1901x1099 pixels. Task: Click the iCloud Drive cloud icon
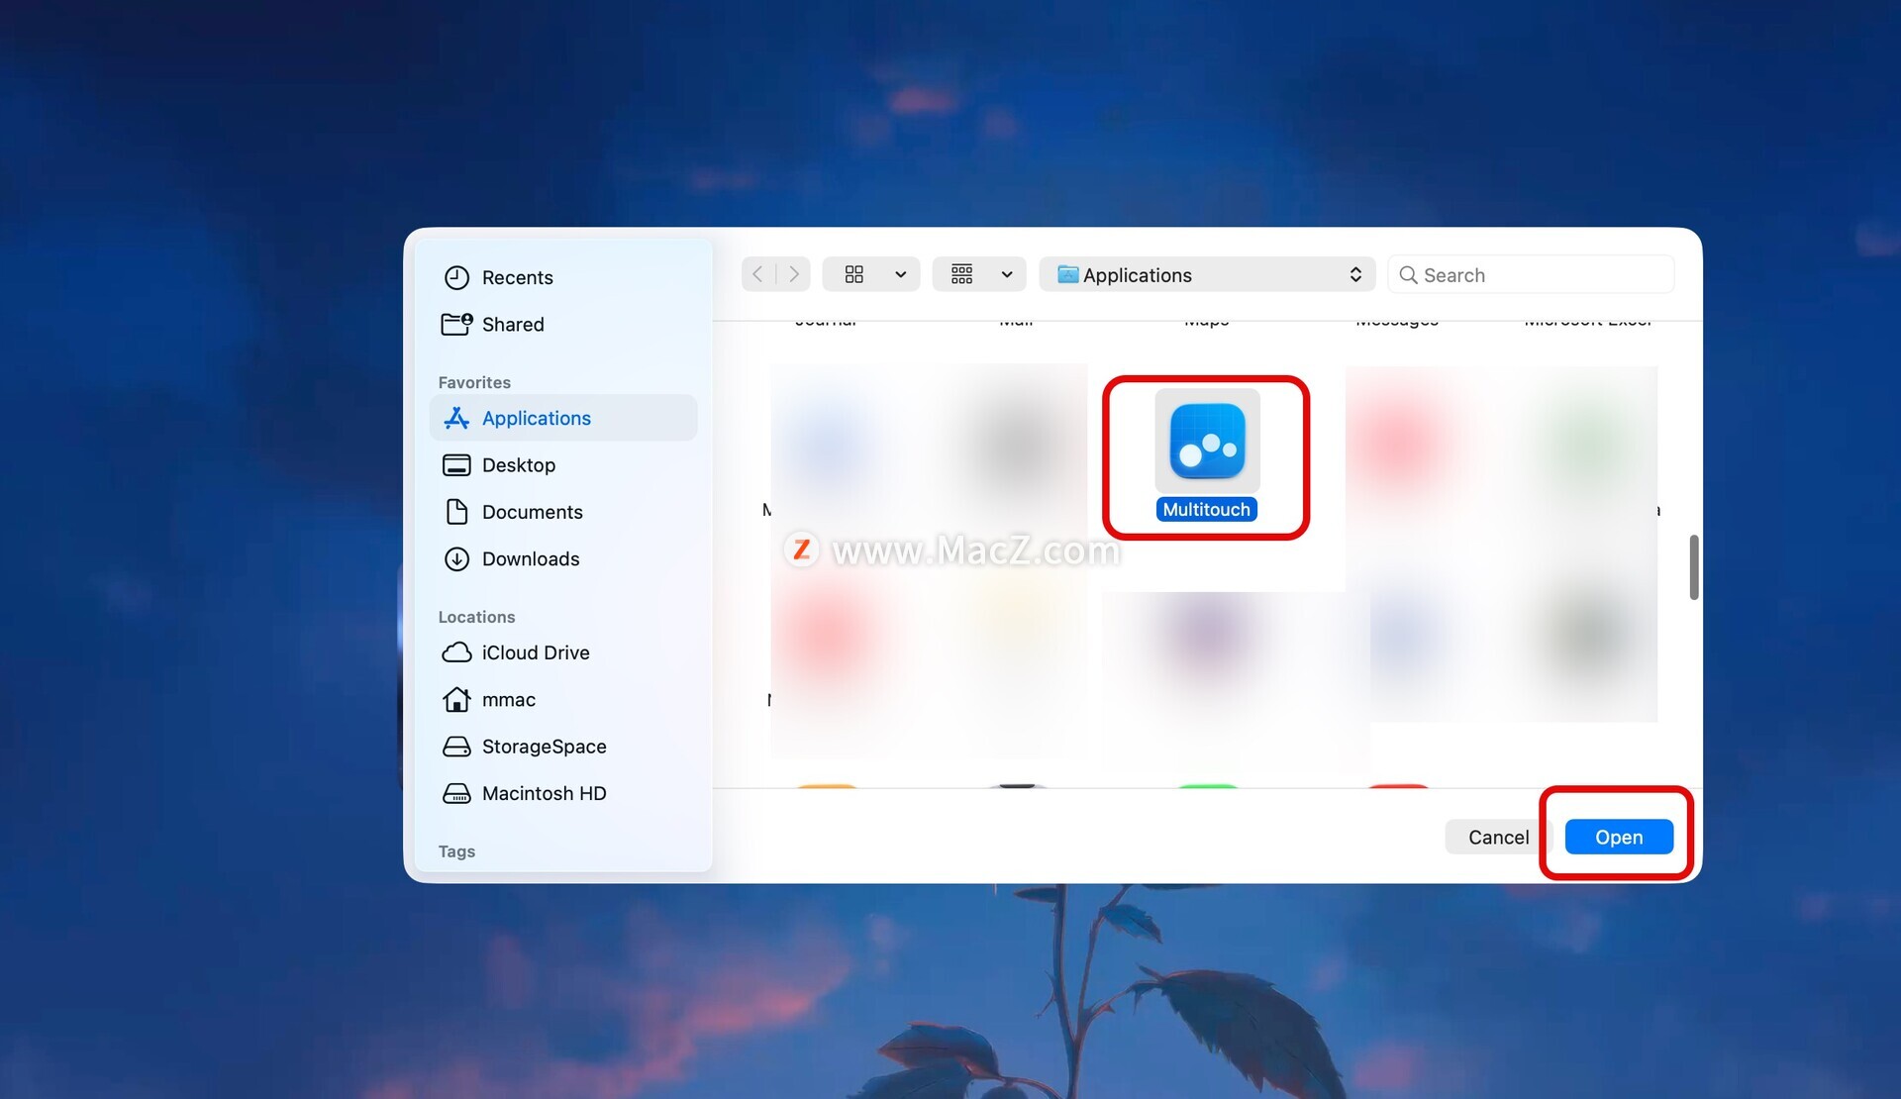[456, 652]
